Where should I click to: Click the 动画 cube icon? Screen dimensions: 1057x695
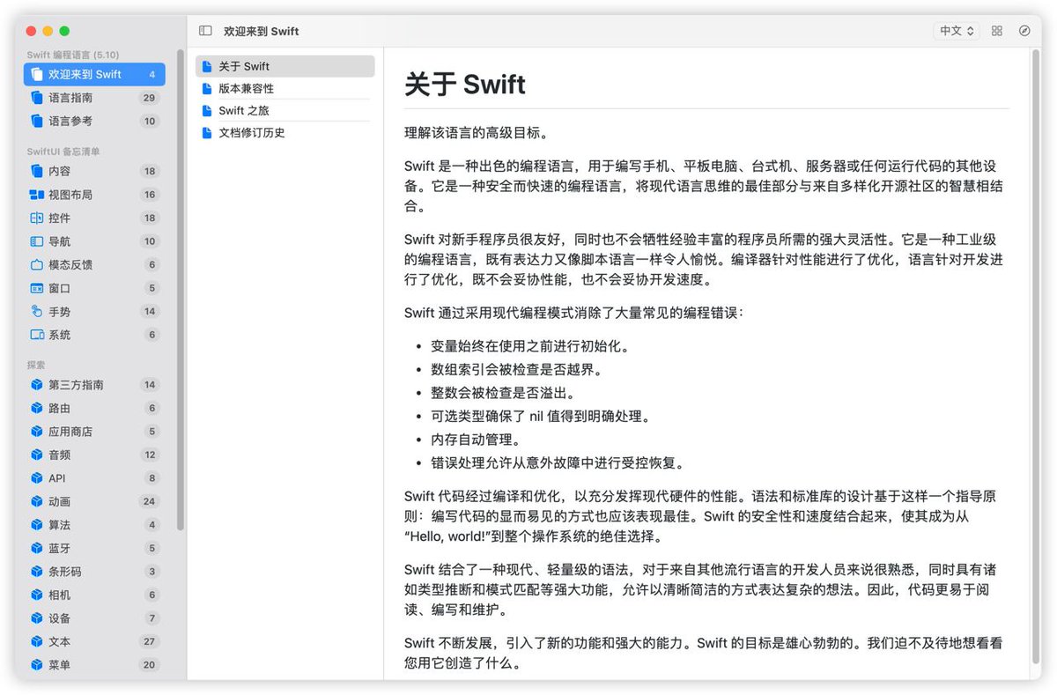pyautogui.click(x=36, y=502)
